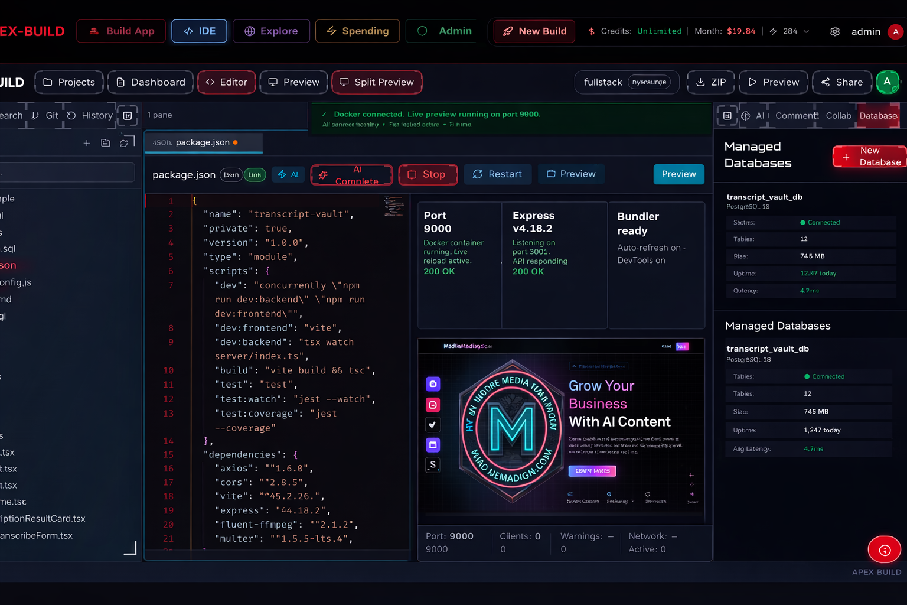907x605 pixels.
Task: Click the second purple icon in preview sidebar
Action: tap(433, 445)
